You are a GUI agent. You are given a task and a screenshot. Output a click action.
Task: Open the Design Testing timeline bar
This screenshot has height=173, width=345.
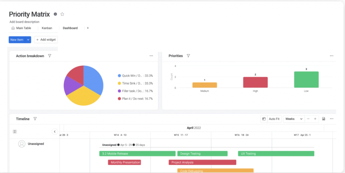[x=202, y=154]
